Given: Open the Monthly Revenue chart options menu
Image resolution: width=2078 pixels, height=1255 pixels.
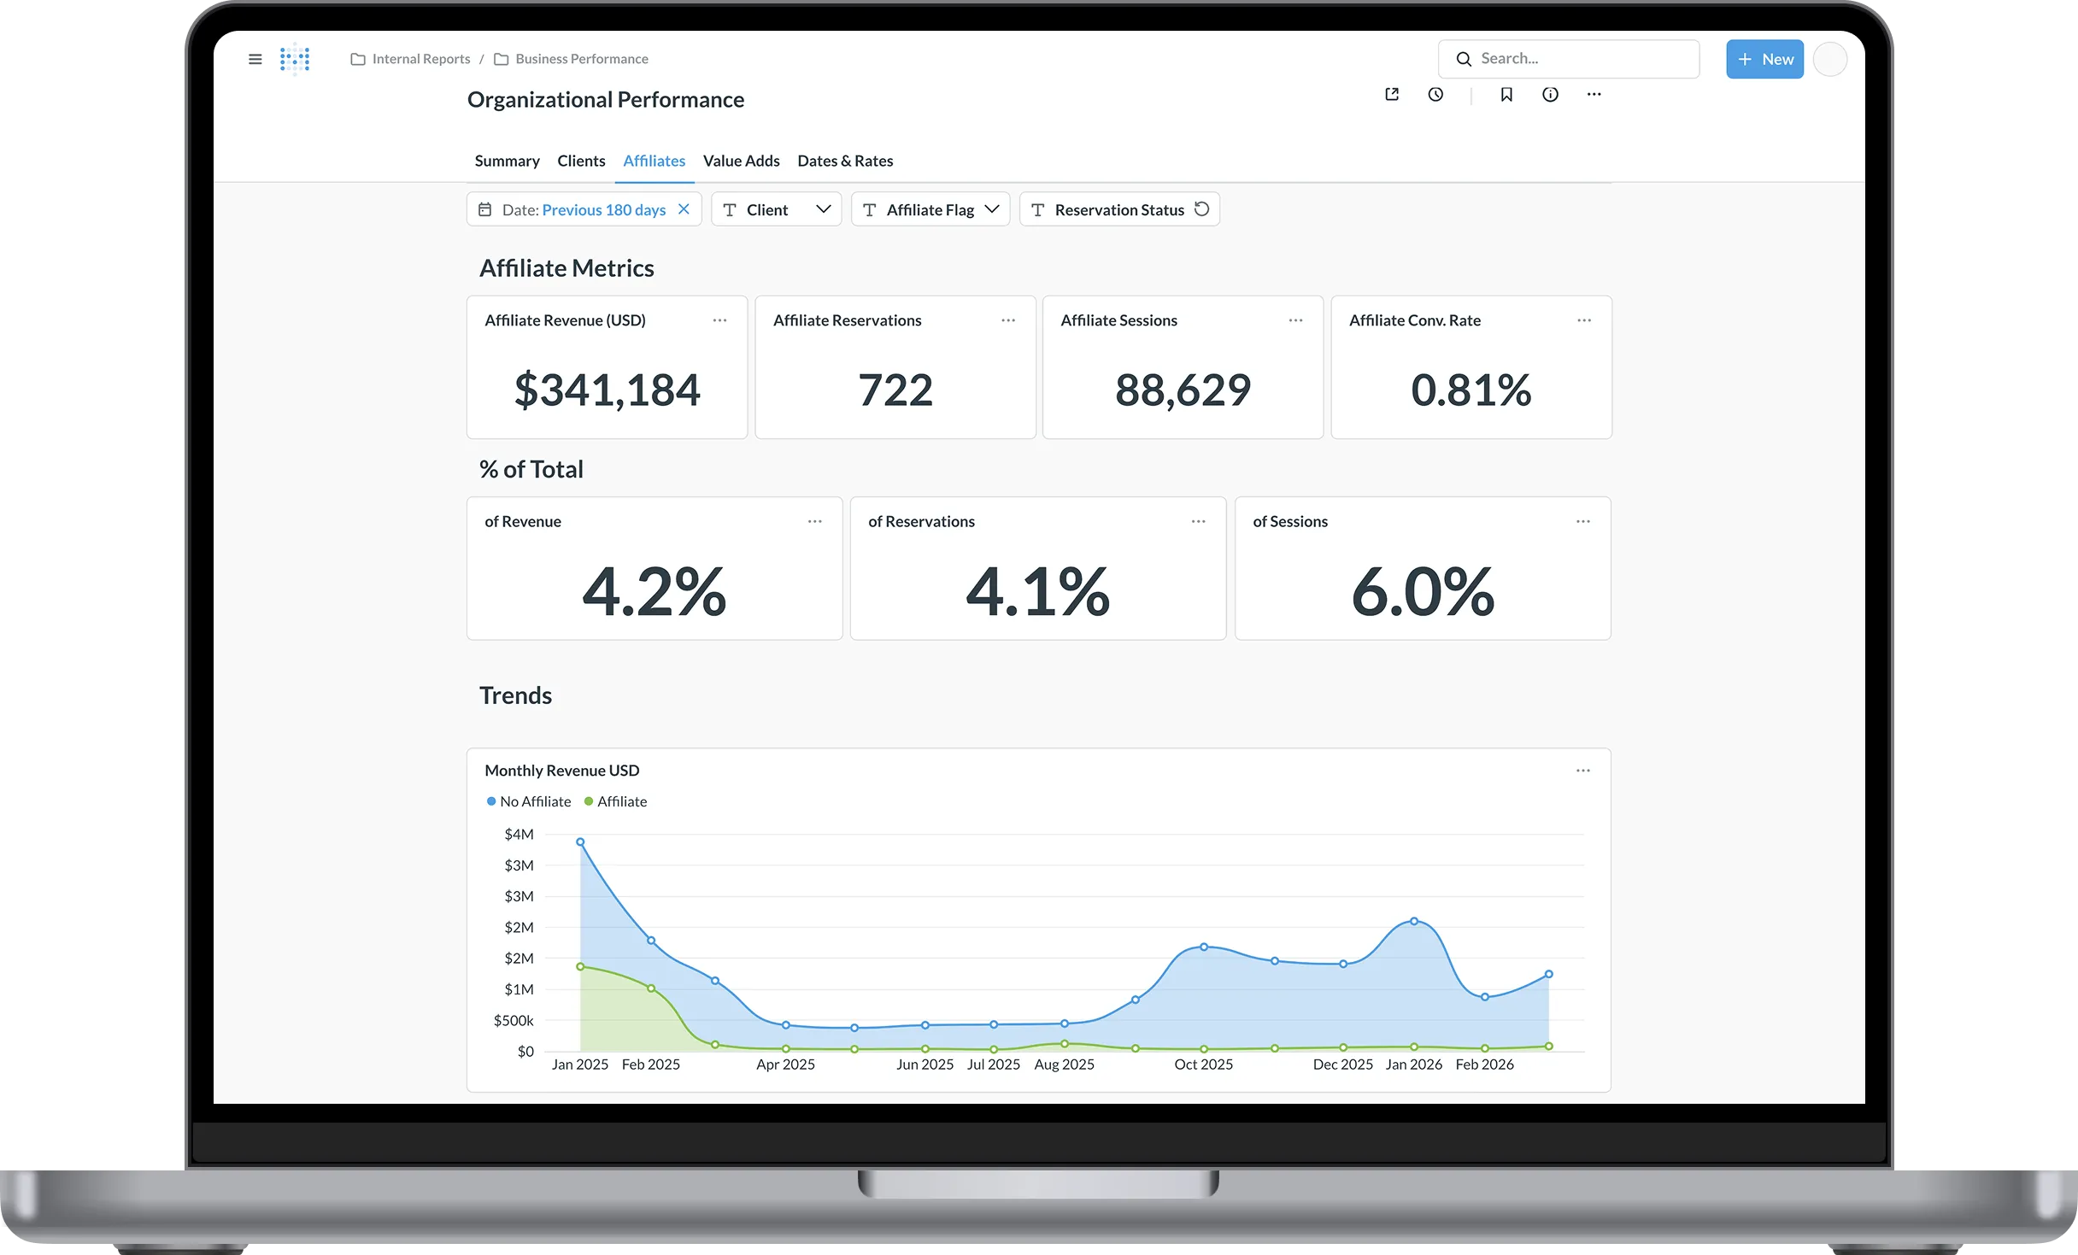Looking at the screenshot, I should tap(1582, 770).
